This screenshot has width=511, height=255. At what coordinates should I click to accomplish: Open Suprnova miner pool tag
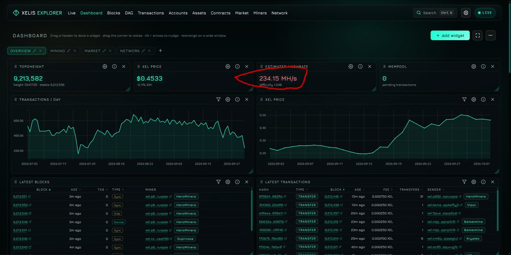click(184, 239)
